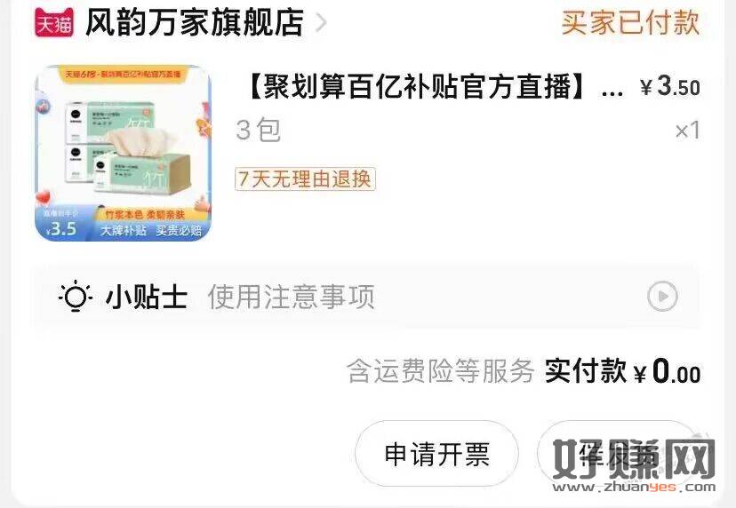The image size is (736, 508).
Task: Play the tips video circle icon
Action: 662,296
